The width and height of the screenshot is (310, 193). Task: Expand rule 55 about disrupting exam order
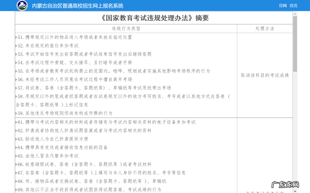tap(17, 71)
